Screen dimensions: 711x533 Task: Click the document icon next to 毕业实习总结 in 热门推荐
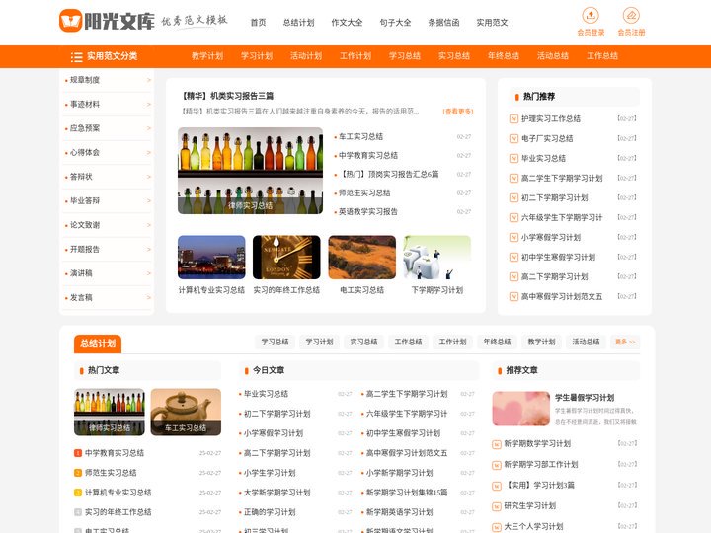pos(513,159)
